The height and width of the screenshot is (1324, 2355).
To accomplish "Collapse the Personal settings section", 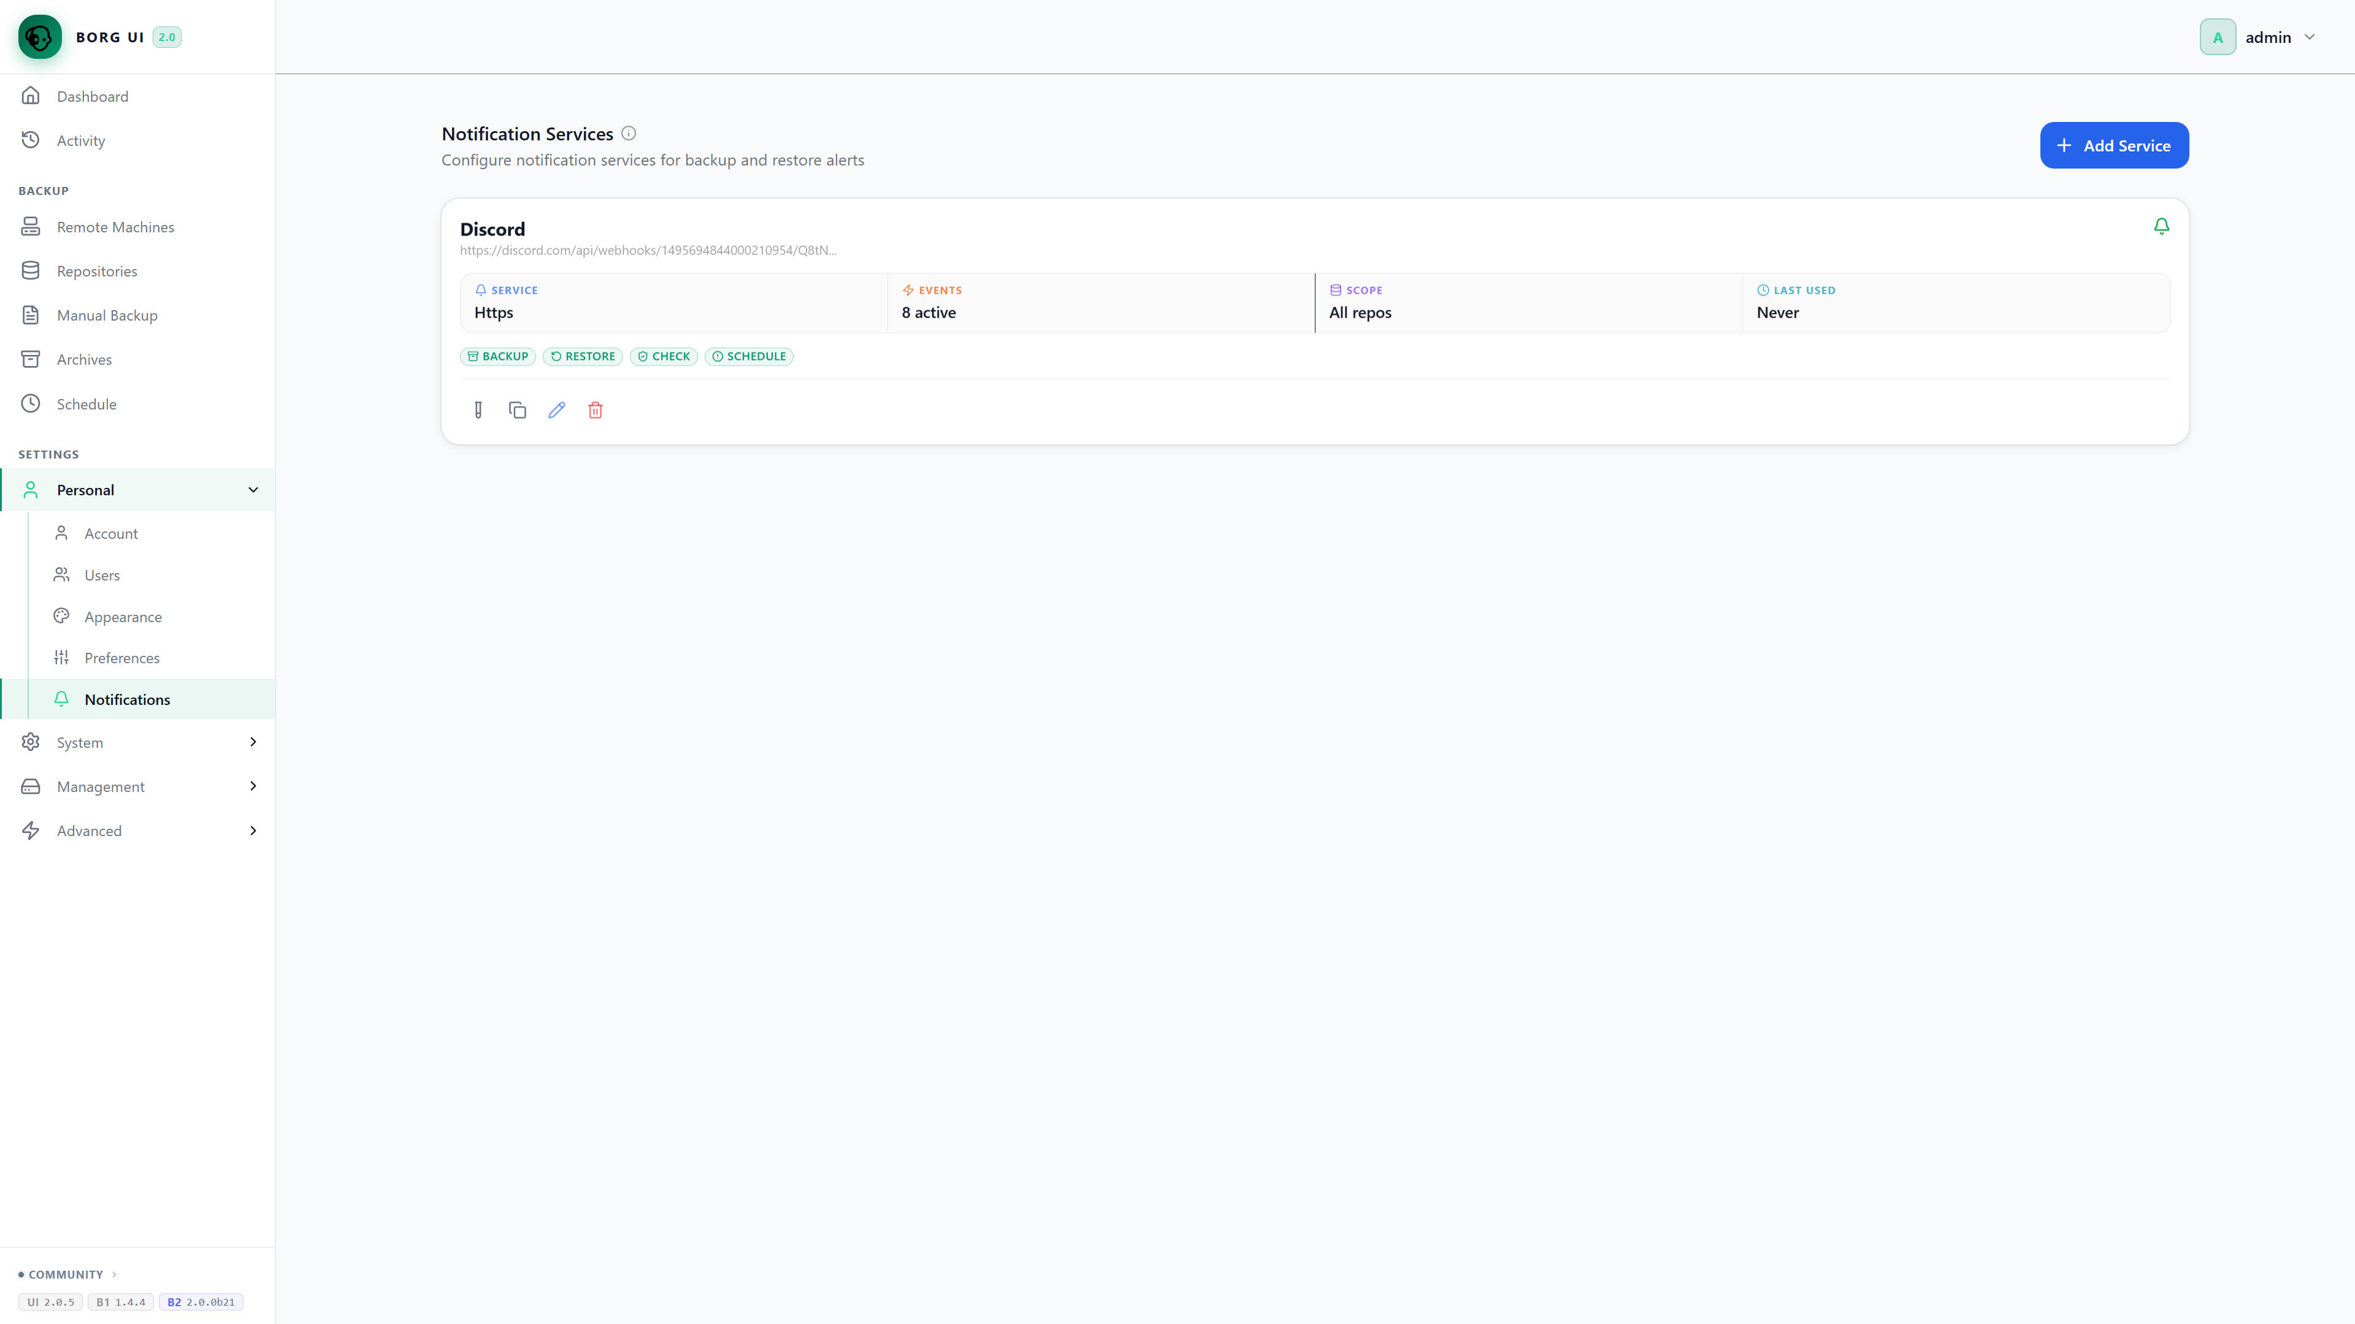I will [x=253, y=490].
